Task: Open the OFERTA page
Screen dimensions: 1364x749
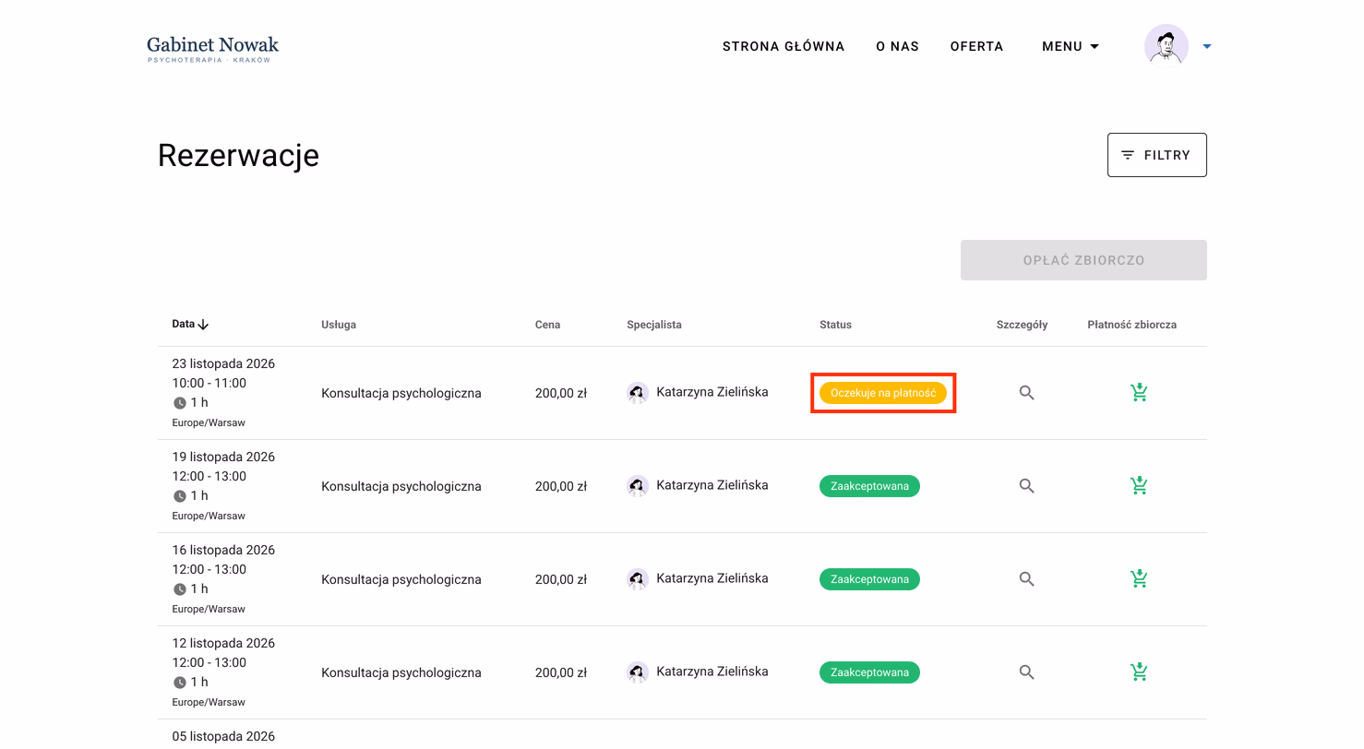Action: point(976,46)
